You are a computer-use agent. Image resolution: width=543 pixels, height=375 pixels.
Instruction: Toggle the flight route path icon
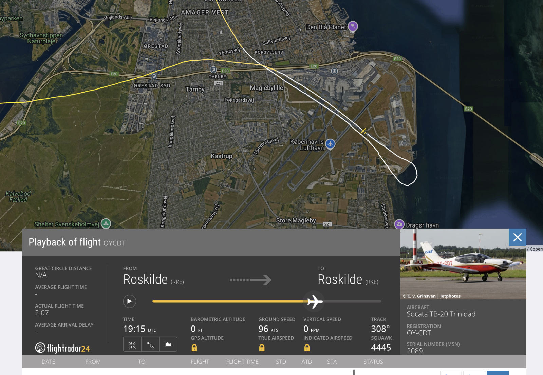[150, 345]
